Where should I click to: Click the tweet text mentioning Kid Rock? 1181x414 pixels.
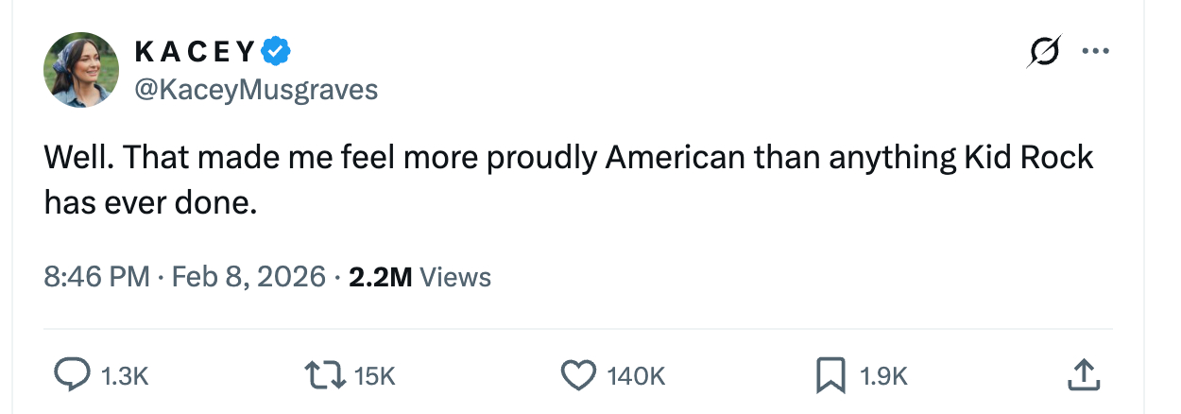click(x=568, y=158)
